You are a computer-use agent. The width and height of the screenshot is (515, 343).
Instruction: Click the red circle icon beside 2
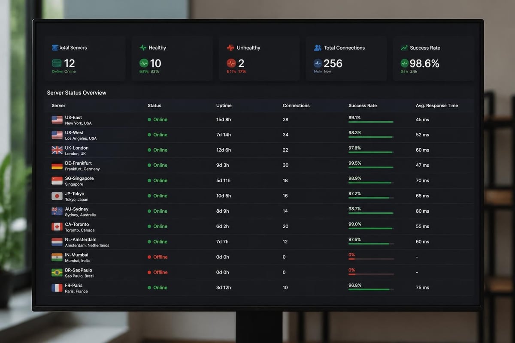click(x=231, y=63)
